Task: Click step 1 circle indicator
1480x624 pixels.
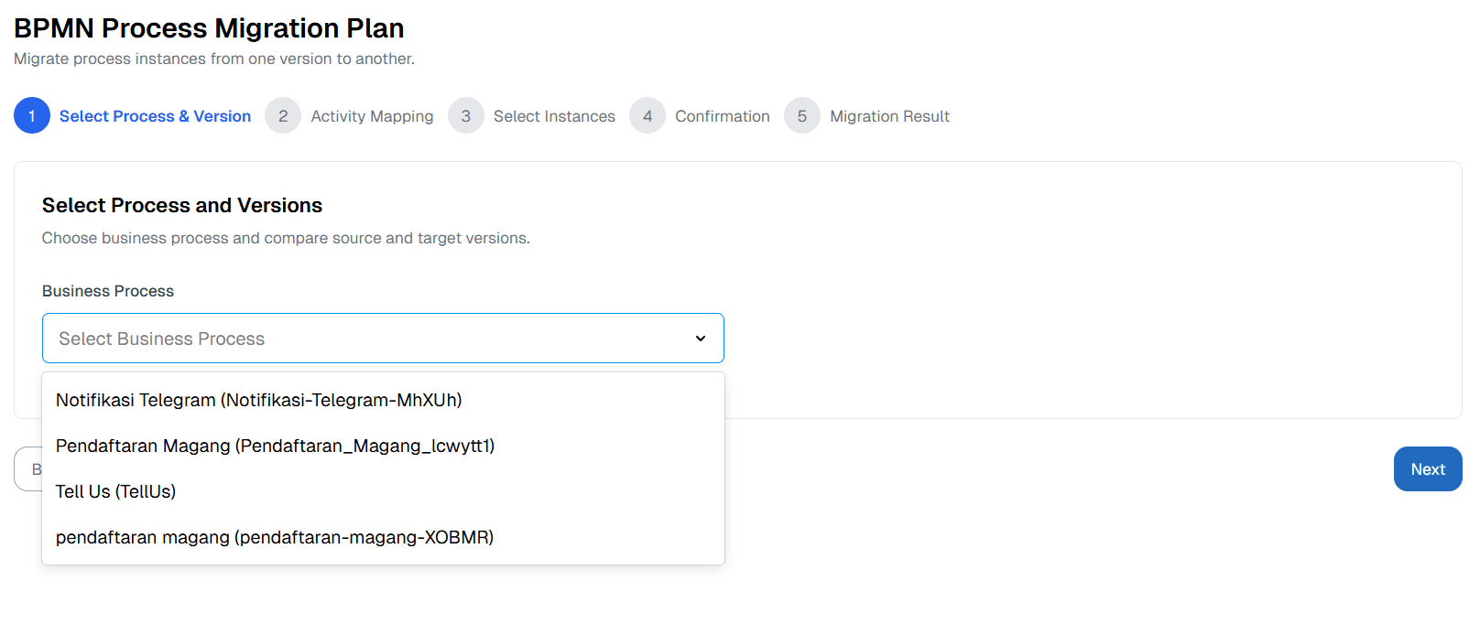Action: (32, 116)
